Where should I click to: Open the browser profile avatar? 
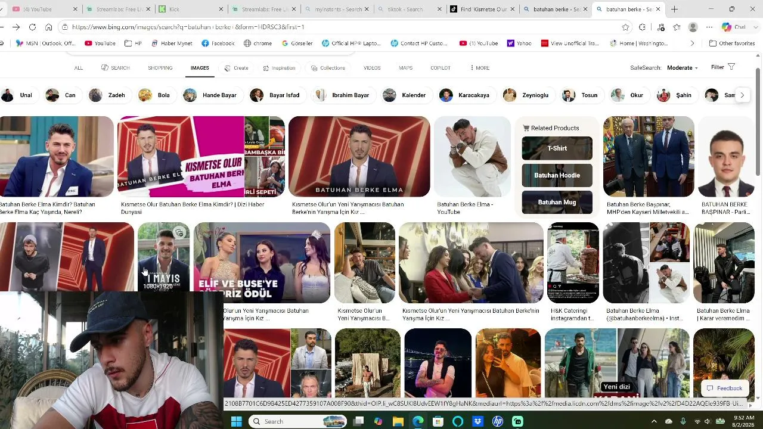693,27
